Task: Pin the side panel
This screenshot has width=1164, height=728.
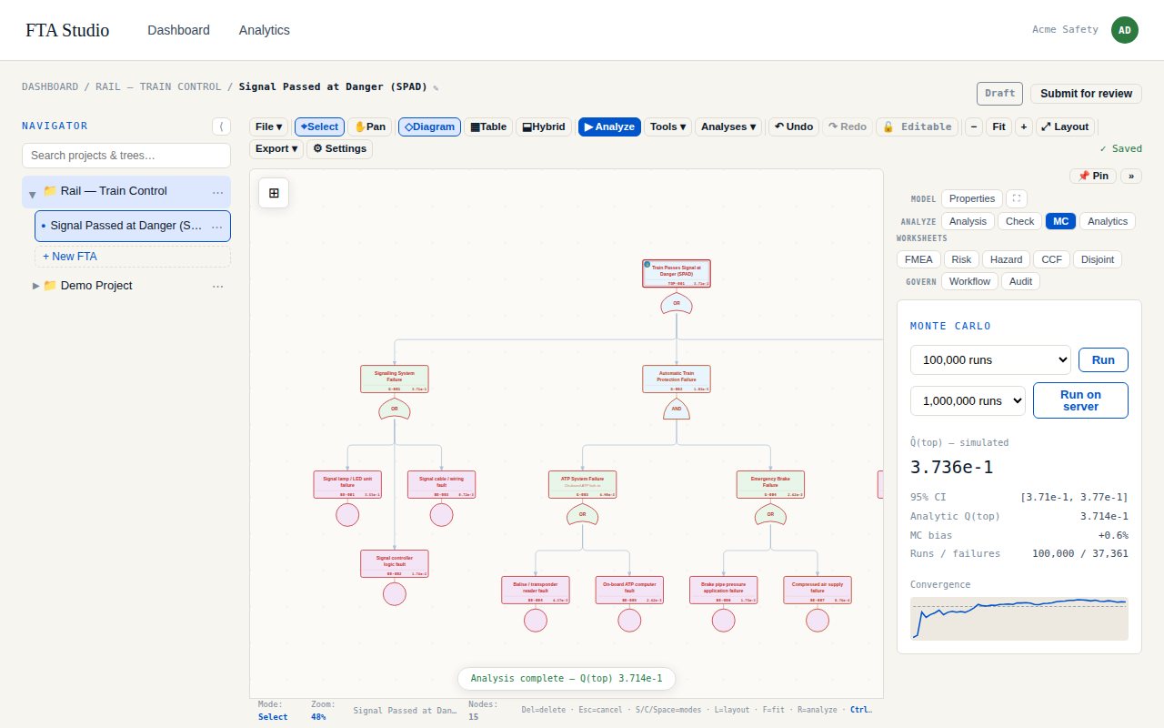Action: [x=1092, y=176]
